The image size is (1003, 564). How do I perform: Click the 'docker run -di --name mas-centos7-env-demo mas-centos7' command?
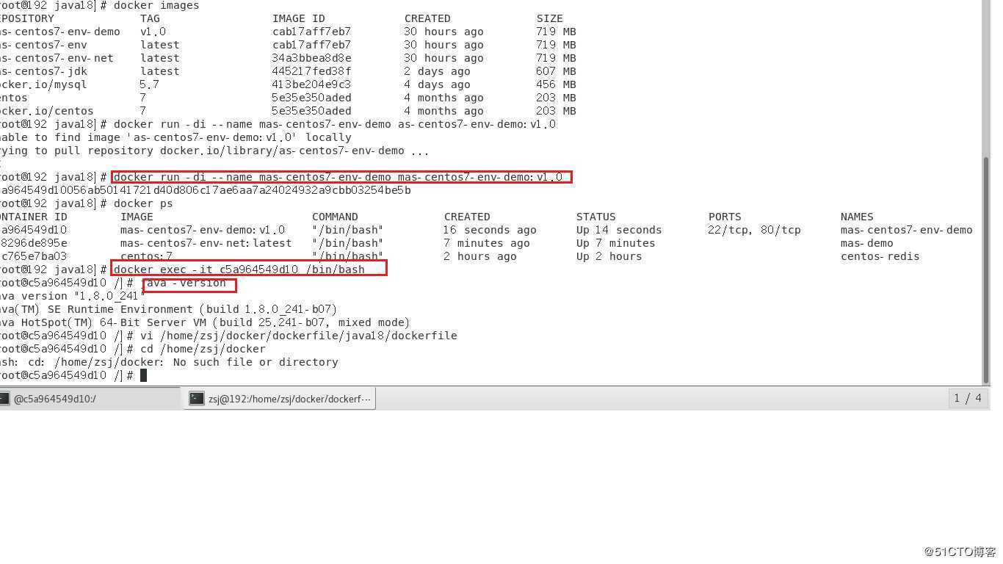click(x=338, y=177)
